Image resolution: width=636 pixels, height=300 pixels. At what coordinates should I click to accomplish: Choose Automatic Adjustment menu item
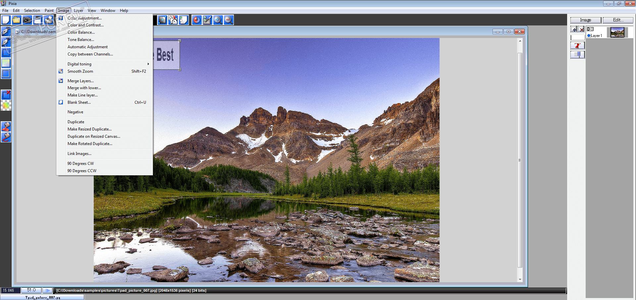[104, 47]
